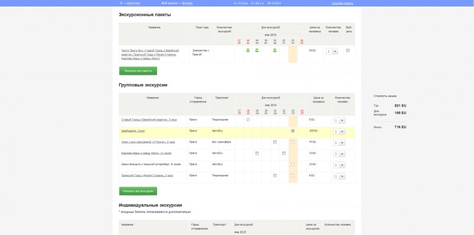Click Без трансфера transport cell
Viewport: 474px width, 235px height.
[x=222, y=142]
